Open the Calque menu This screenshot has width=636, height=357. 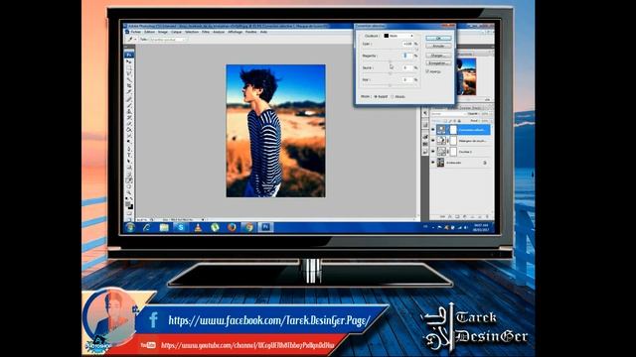coord(176,32)
